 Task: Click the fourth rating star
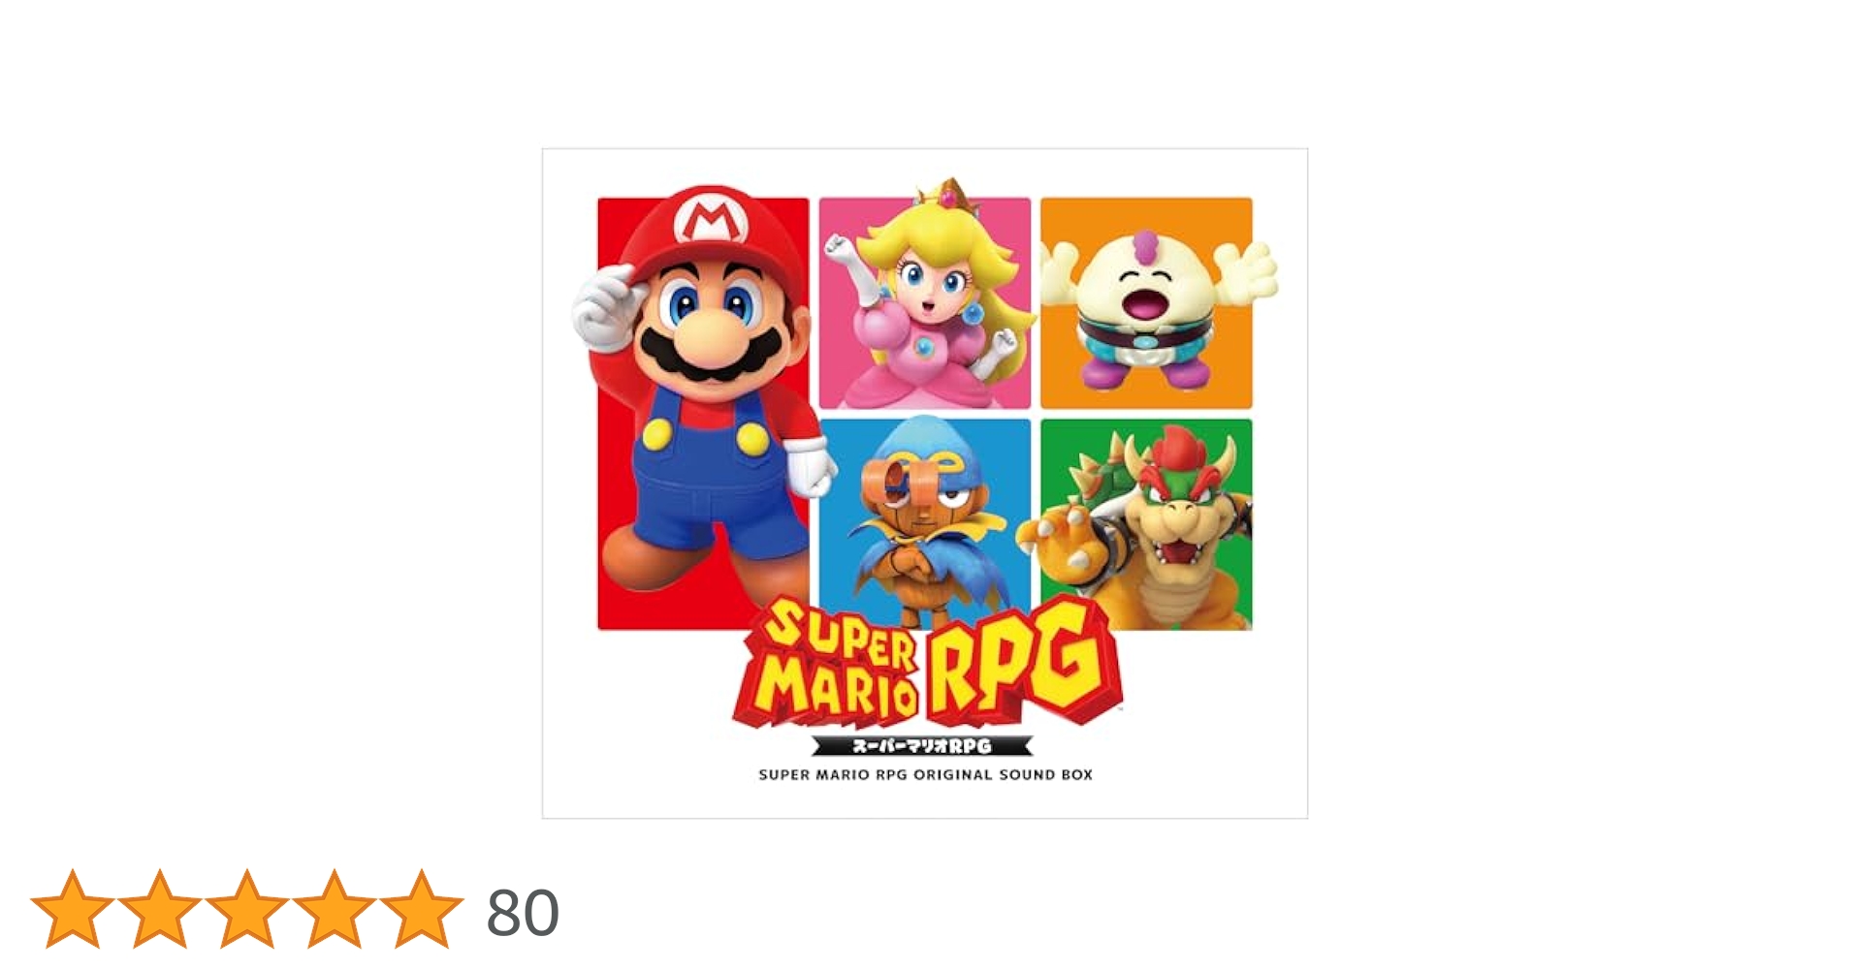[335, 909]
